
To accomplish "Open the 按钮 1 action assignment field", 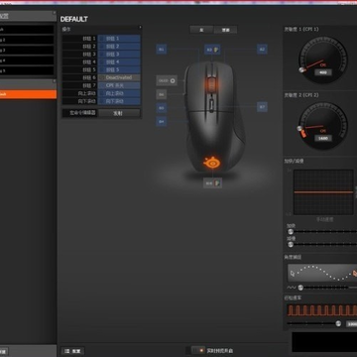I will [x=119, y=39].
